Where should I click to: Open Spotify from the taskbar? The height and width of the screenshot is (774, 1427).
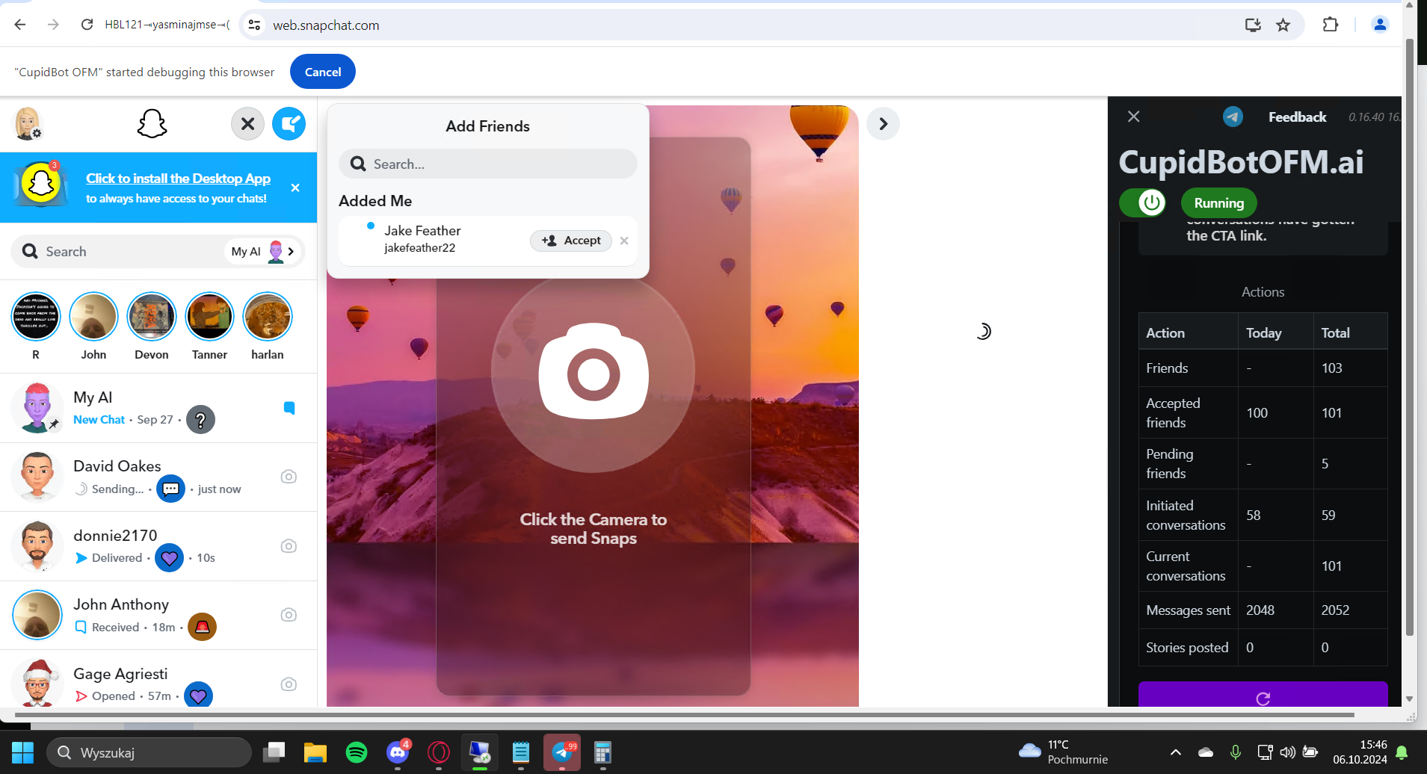tap(357, 752)
